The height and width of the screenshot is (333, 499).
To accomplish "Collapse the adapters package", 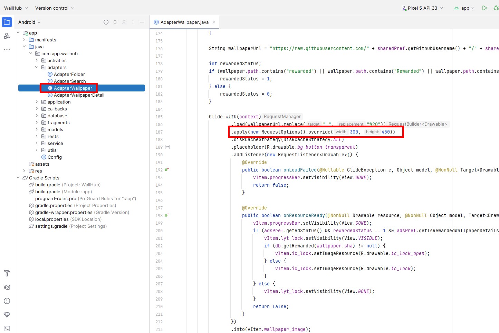I will tap(37, 67).
